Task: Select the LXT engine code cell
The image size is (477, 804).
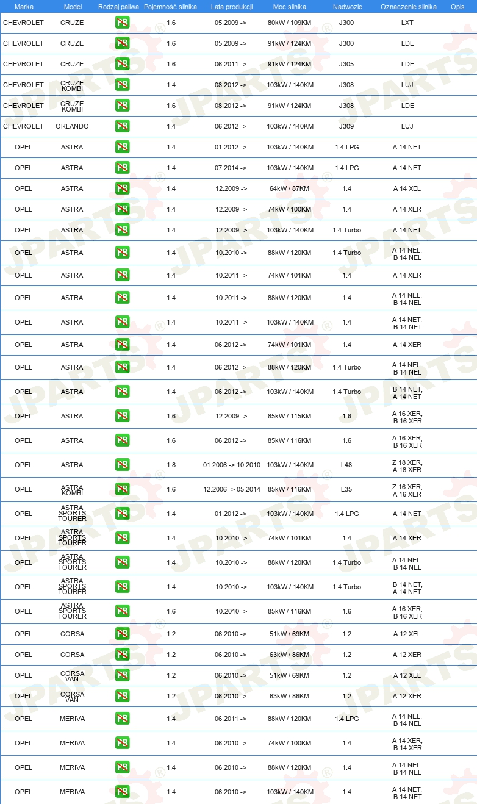Action: tap(407, 23)
